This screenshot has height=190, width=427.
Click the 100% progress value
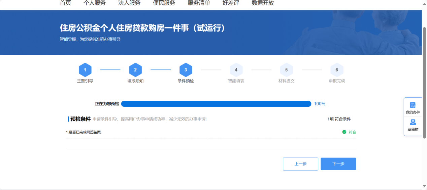pos(320,104)
